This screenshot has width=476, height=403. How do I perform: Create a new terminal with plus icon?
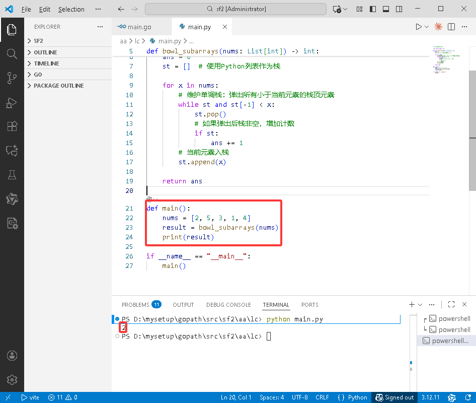point(412,305)
